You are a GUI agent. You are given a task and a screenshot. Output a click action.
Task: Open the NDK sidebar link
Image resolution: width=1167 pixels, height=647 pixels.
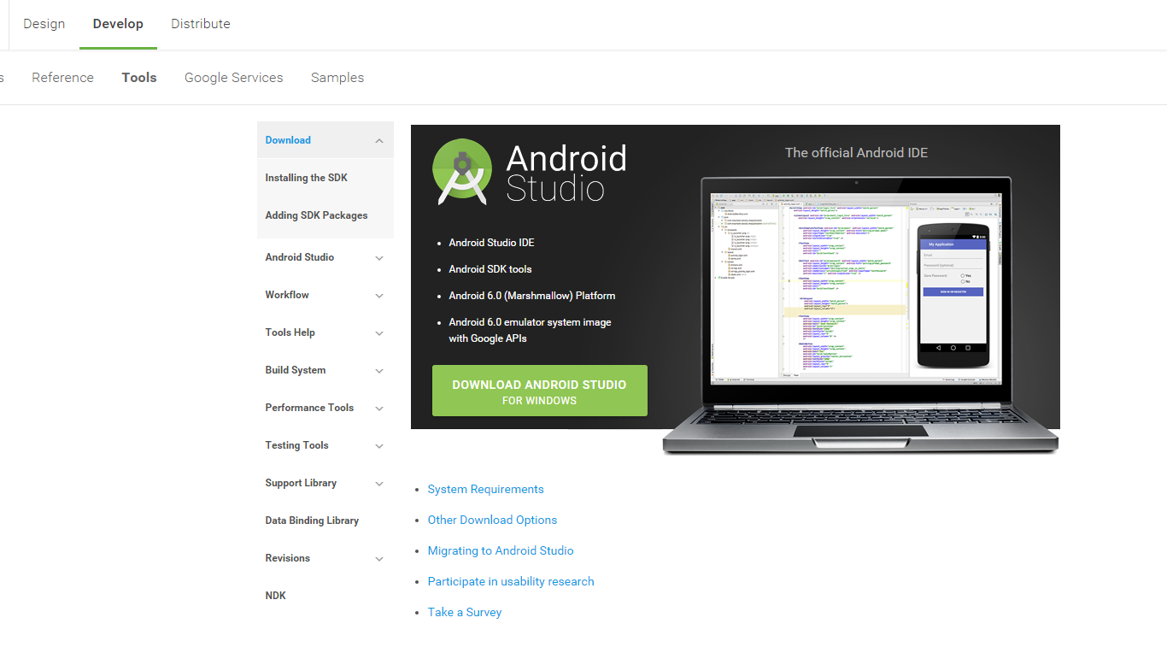tap(275, 596)
